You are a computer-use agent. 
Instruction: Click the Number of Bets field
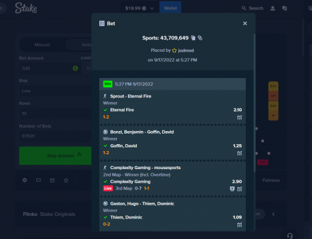(x=56, y=136)
